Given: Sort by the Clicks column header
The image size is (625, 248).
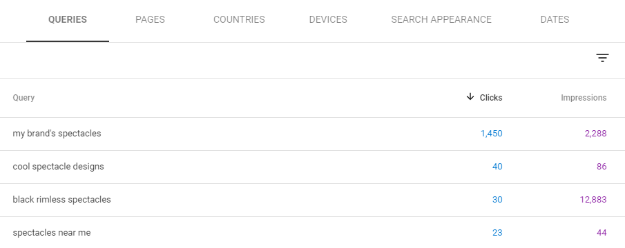Looking at the screenshot, I should 491,98.
